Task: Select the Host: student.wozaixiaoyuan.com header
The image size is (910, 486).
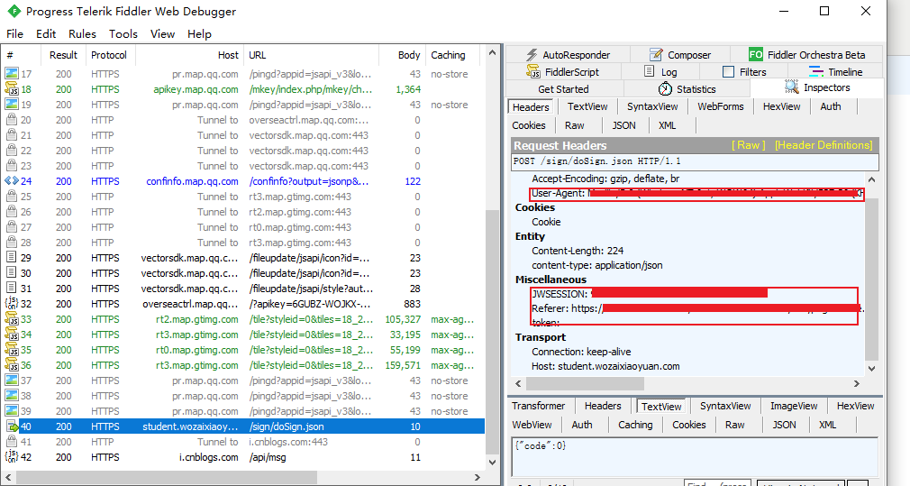Action: pos(605,366)
